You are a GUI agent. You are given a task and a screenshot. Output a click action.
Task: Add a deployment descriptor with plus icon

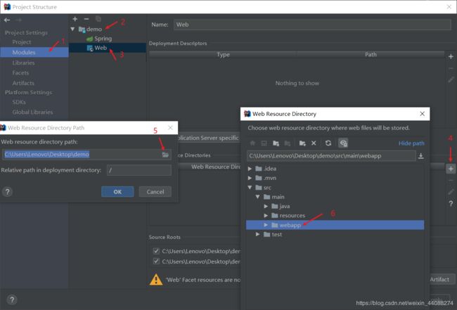[x=451, y=56]
